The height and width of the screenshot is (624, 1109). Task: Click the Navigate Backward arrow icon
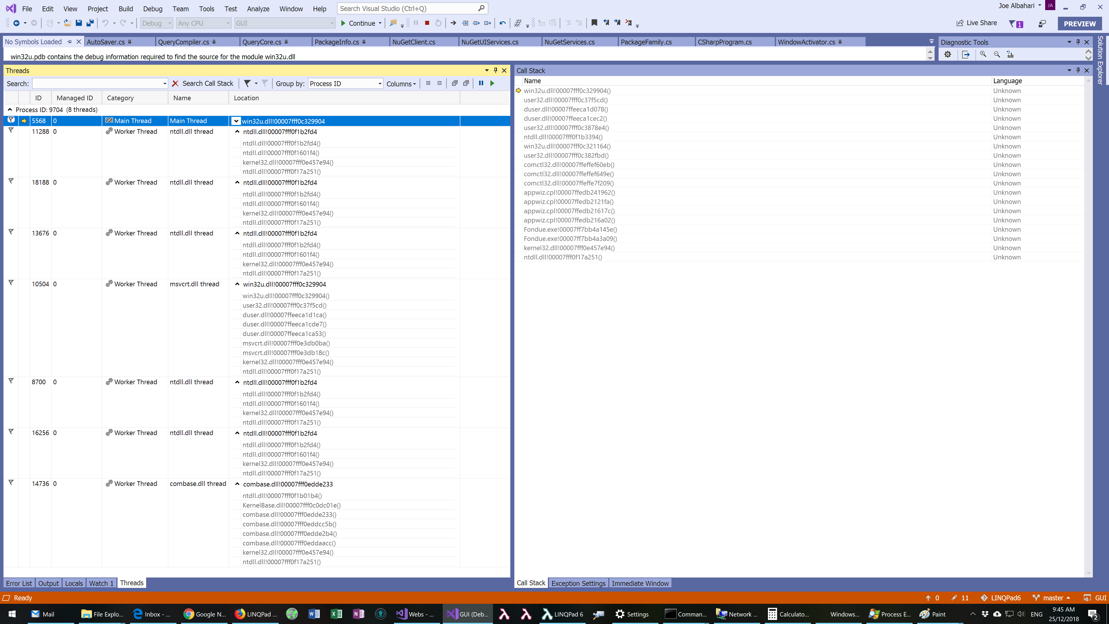coord(16,23)
